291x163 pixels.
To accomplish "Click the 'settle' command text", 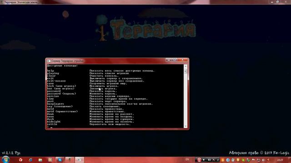I will (x=52, y=125).
